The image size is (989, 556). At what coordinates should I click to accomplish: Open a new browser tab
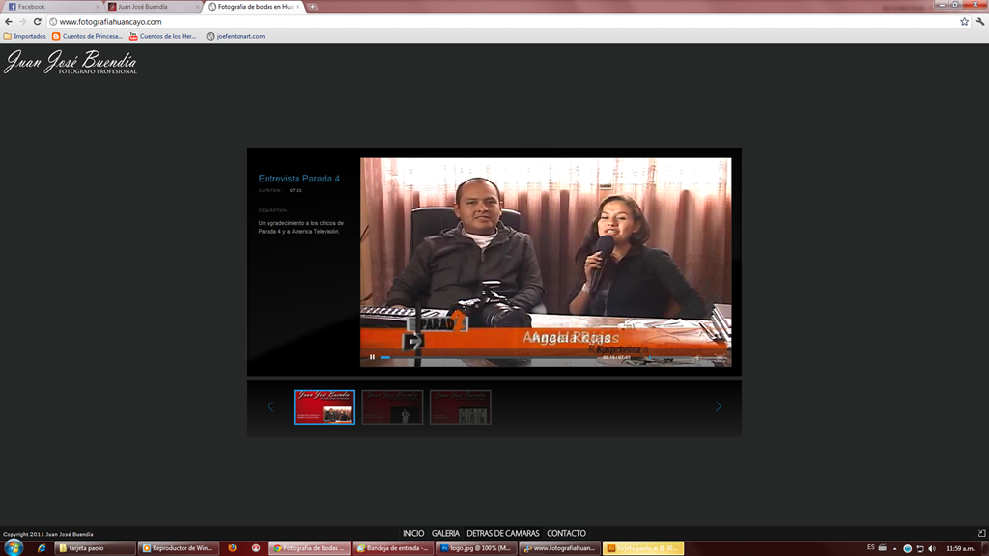[x=313, y=7]
